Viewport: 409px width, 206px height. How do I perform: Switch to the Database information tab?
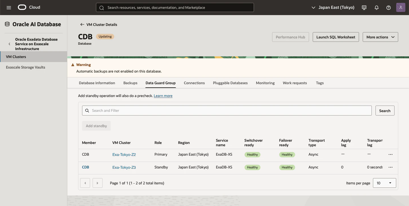(x=97, y=83)
